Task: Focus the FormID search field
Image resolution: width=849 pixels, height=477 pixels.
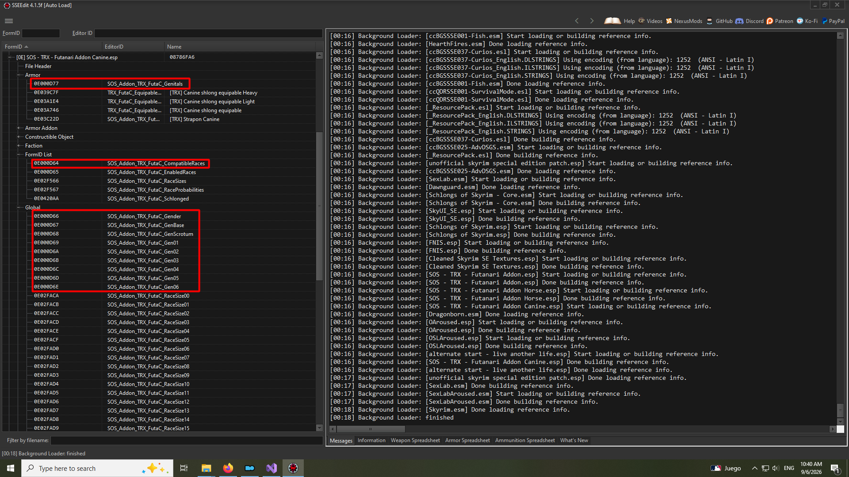Action: point(41,33)
